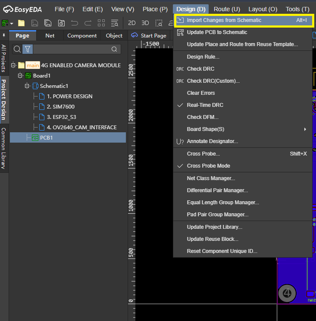Open the dropdown arrow beside new document icon
316x321 pixels.
point(12,24)
